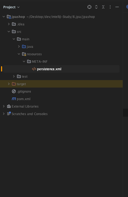Click the persistence.xml XML file icon
Viewport: 128px width, 197px height.
pos(34,69)
